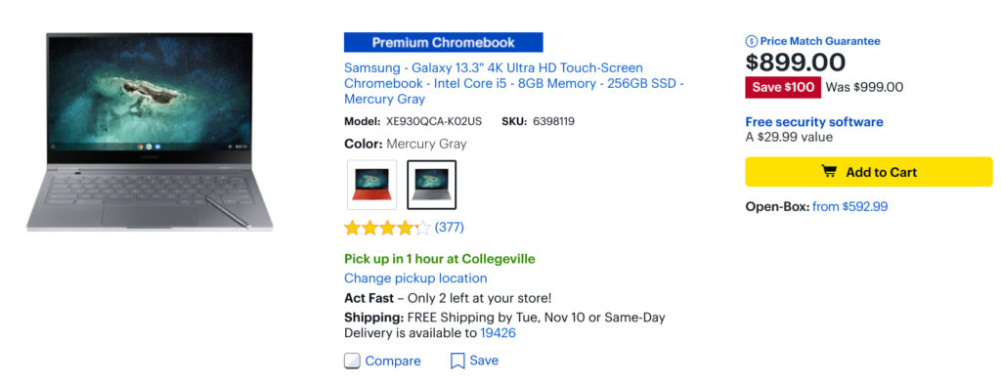
Task: Click the Free security software link
Action: [814, 122]
